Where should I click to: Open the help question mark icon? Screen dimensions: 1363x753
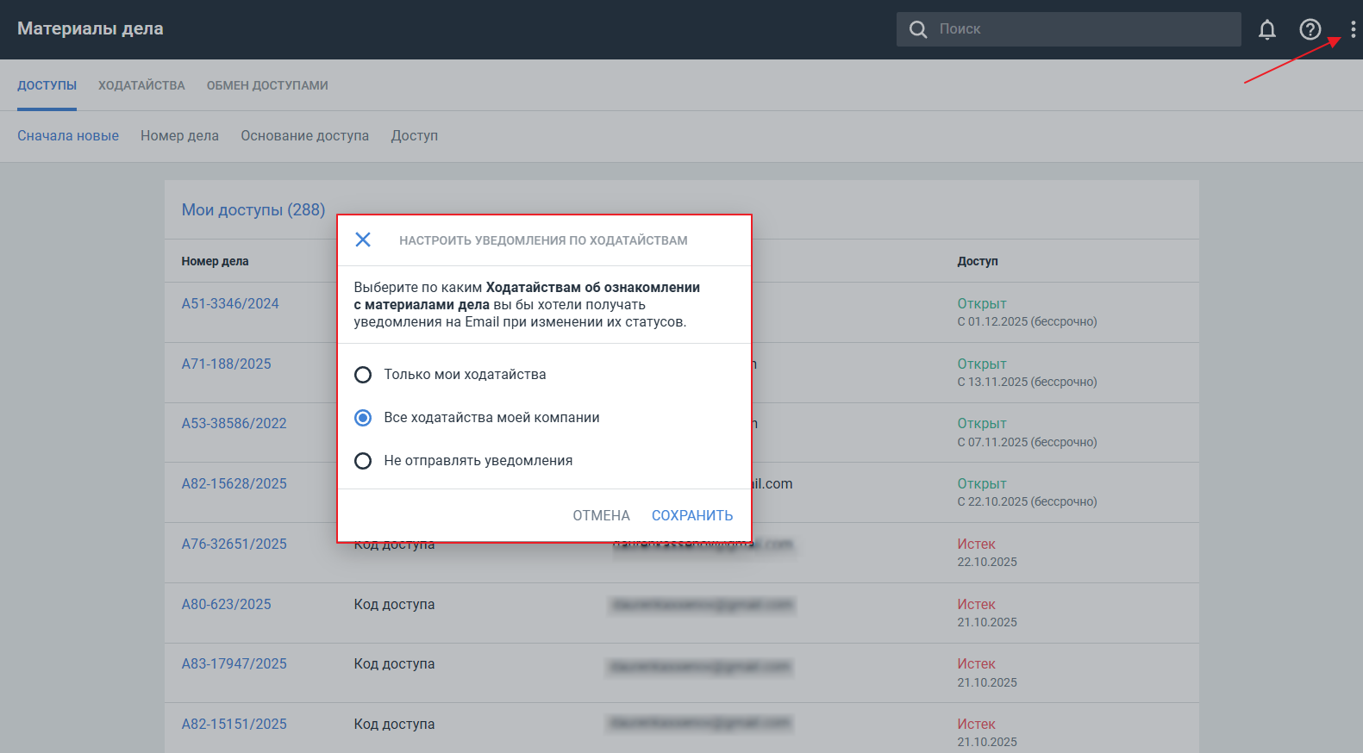[1310, 30]
